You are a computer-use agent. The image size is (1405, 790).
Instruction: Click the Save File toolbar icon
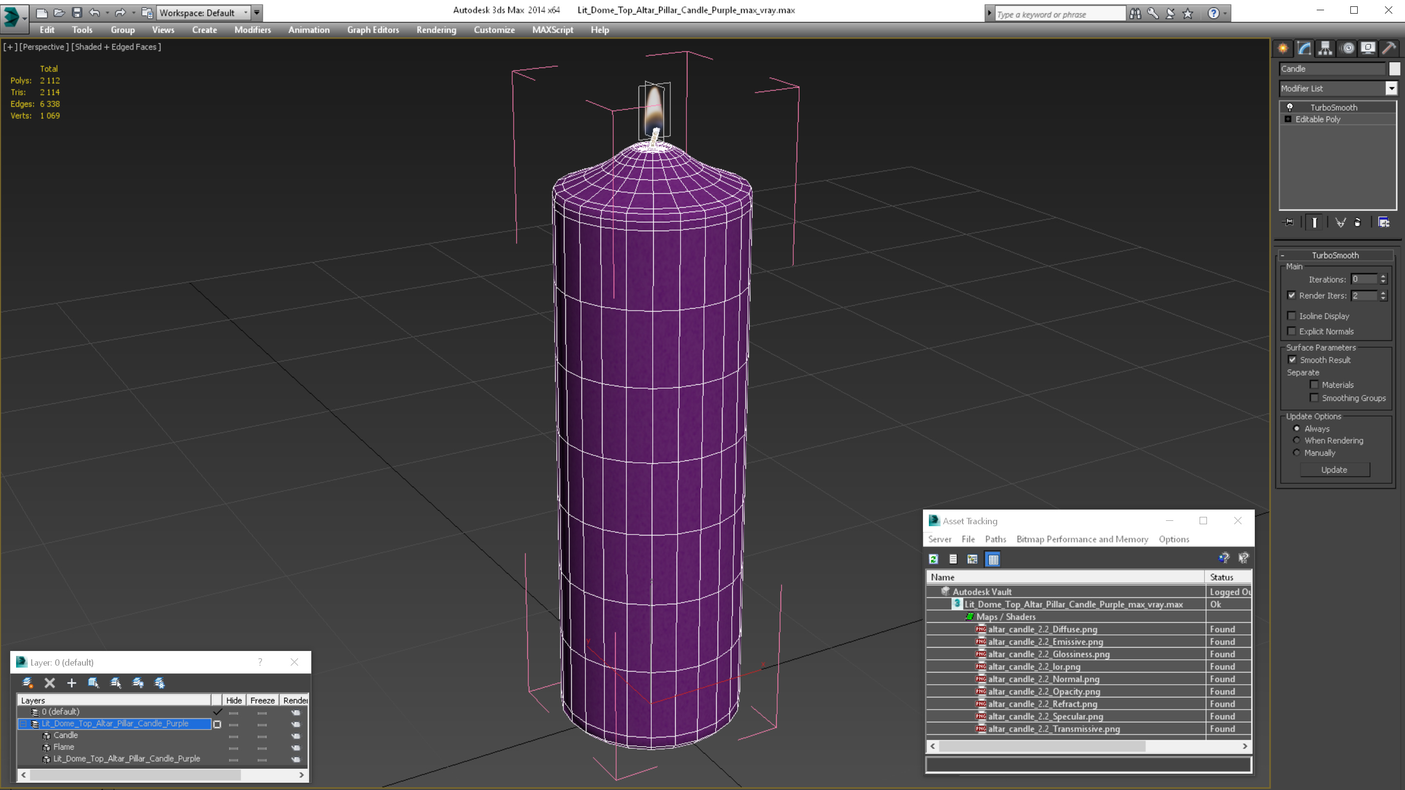[77, 12]
